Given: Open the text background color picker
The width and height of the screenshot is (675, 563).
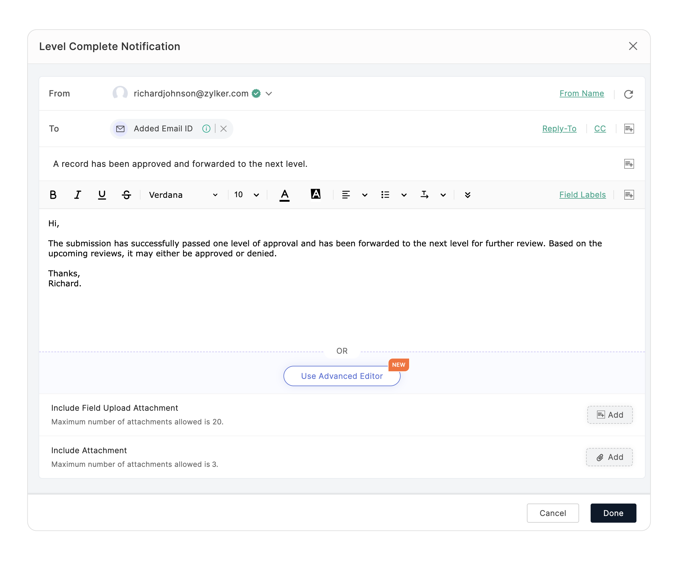Looking at the screenshot, I should pyautogui.click(x=315, y=194).
